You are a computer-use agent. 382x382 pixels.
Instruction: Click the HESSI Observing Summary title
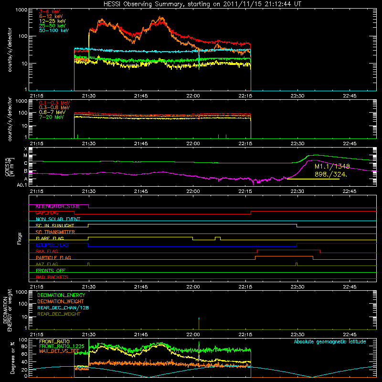click(202, 4)
